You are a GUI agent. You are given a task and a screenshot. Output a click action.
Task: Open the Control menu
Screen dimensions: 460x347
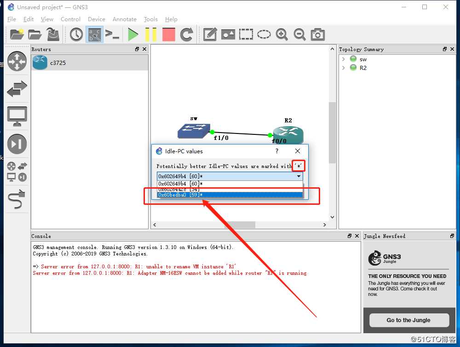pos(70,19)
